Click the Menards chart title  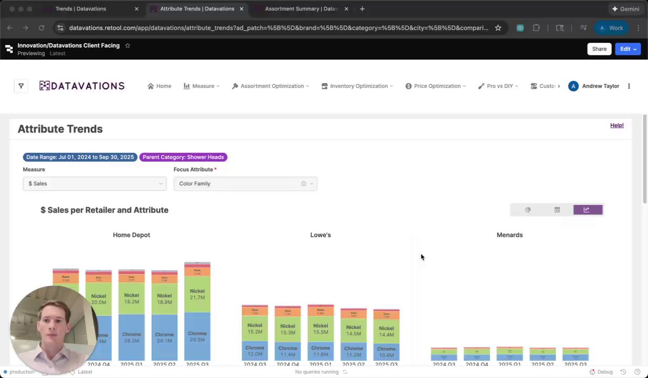[510, 235]
